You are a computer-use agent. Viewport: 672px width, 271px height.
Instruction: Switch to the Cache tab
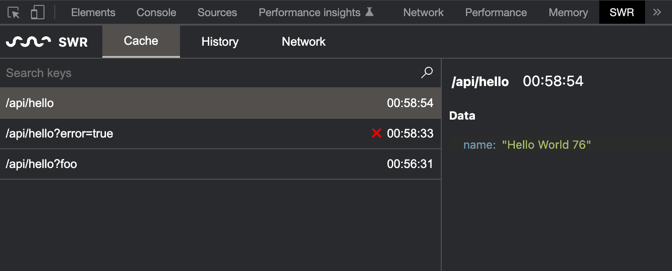tap(141, 41)
